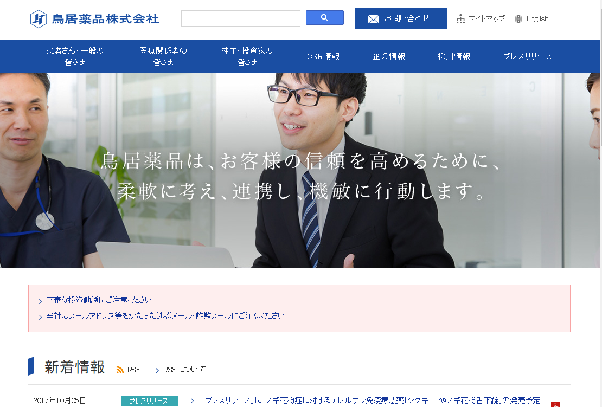Click the chevron before the スギ花粉症 press release
The width and height of the screenshot is (602, 407).
[192, 400]
